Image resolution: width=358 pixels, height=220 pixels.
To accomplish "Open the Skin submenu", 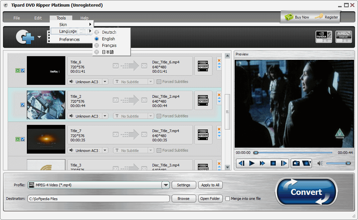I will [x=72, y=24].
